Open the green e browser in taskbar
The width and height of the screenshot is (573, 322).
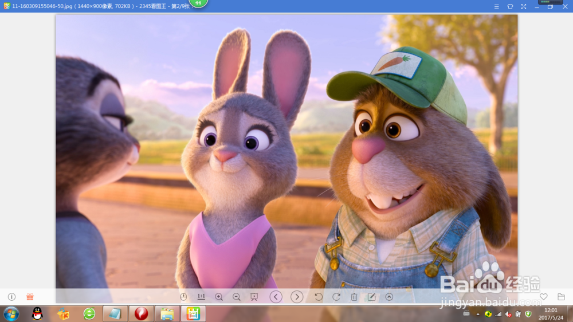tap(89, 313)
